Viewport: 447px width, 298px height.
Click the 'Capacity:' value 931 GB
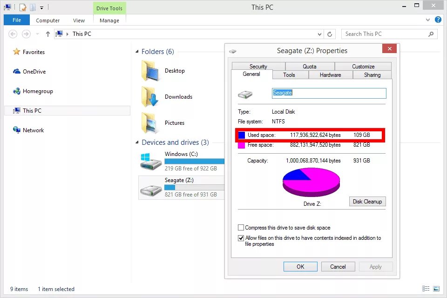click(x=361, y=161)
